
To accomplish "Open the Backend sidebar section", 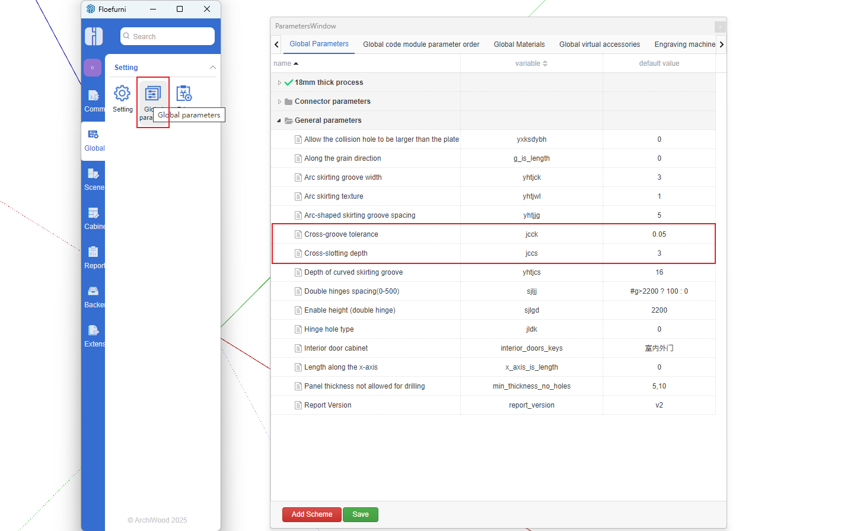I will [94, 296].
